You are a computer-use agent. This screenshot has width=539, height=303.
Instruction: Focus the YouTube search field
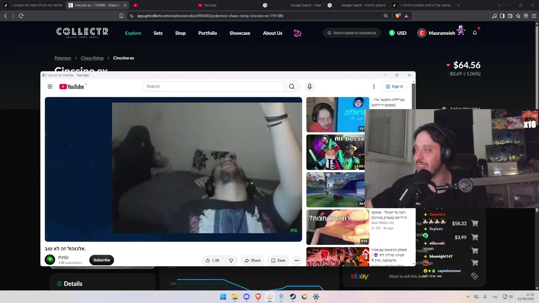point(213,86)
